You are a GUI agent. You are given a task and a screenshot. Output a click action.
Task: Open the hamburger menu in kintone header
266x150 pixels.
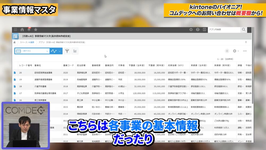click(x=15, y=30)
